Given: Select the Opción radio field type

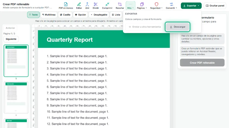Looking at the screenshot, I should tap(80, 15).
